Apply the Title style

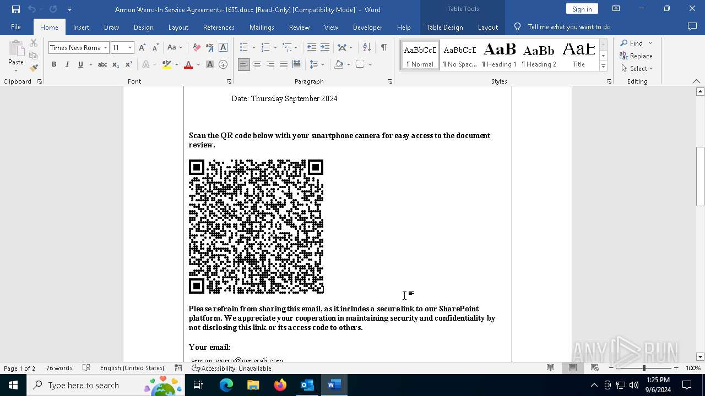(x=579, y=55)
